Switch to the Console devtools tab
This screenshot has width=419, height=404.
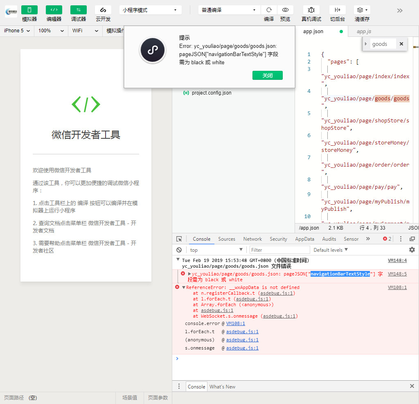[201, 239]
